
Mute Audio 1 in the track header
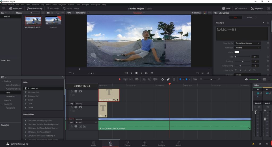point(84,126)
